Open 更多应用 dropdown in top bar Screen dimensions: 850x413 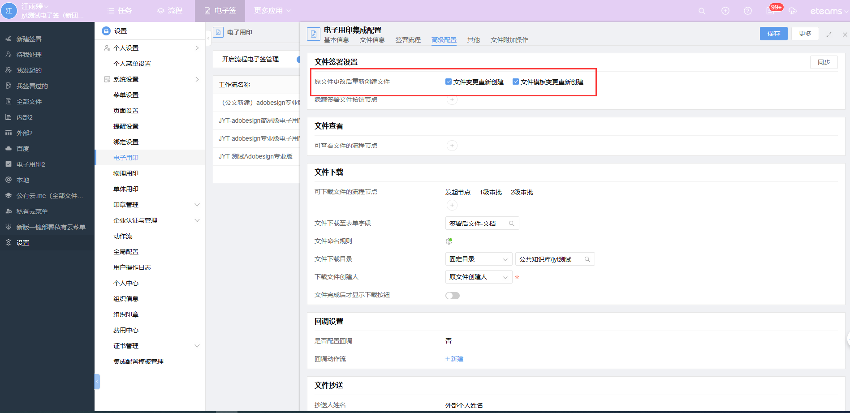(x=272, y=11)
